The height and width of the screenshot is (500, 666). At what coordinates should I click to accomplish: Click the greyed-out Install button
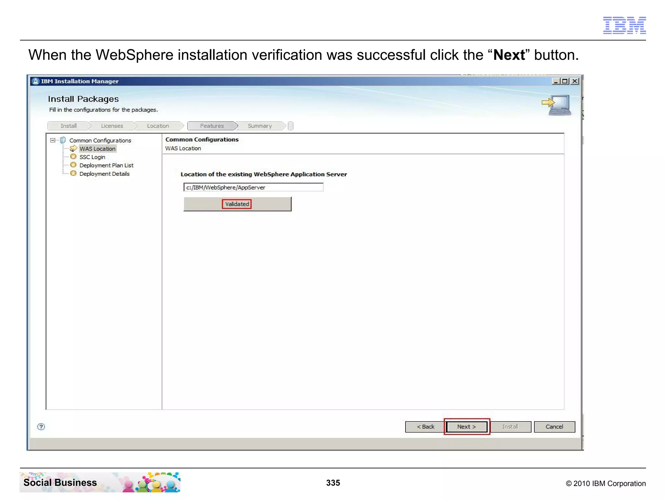click(510, 426)
